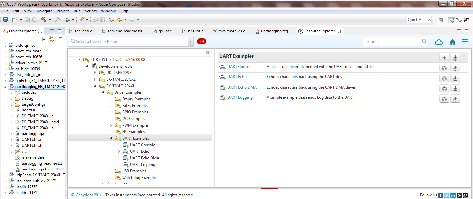Click the up-arrow button in UART Examples header
The height and width of the screenshot is (199, 473).
[444, 58]
